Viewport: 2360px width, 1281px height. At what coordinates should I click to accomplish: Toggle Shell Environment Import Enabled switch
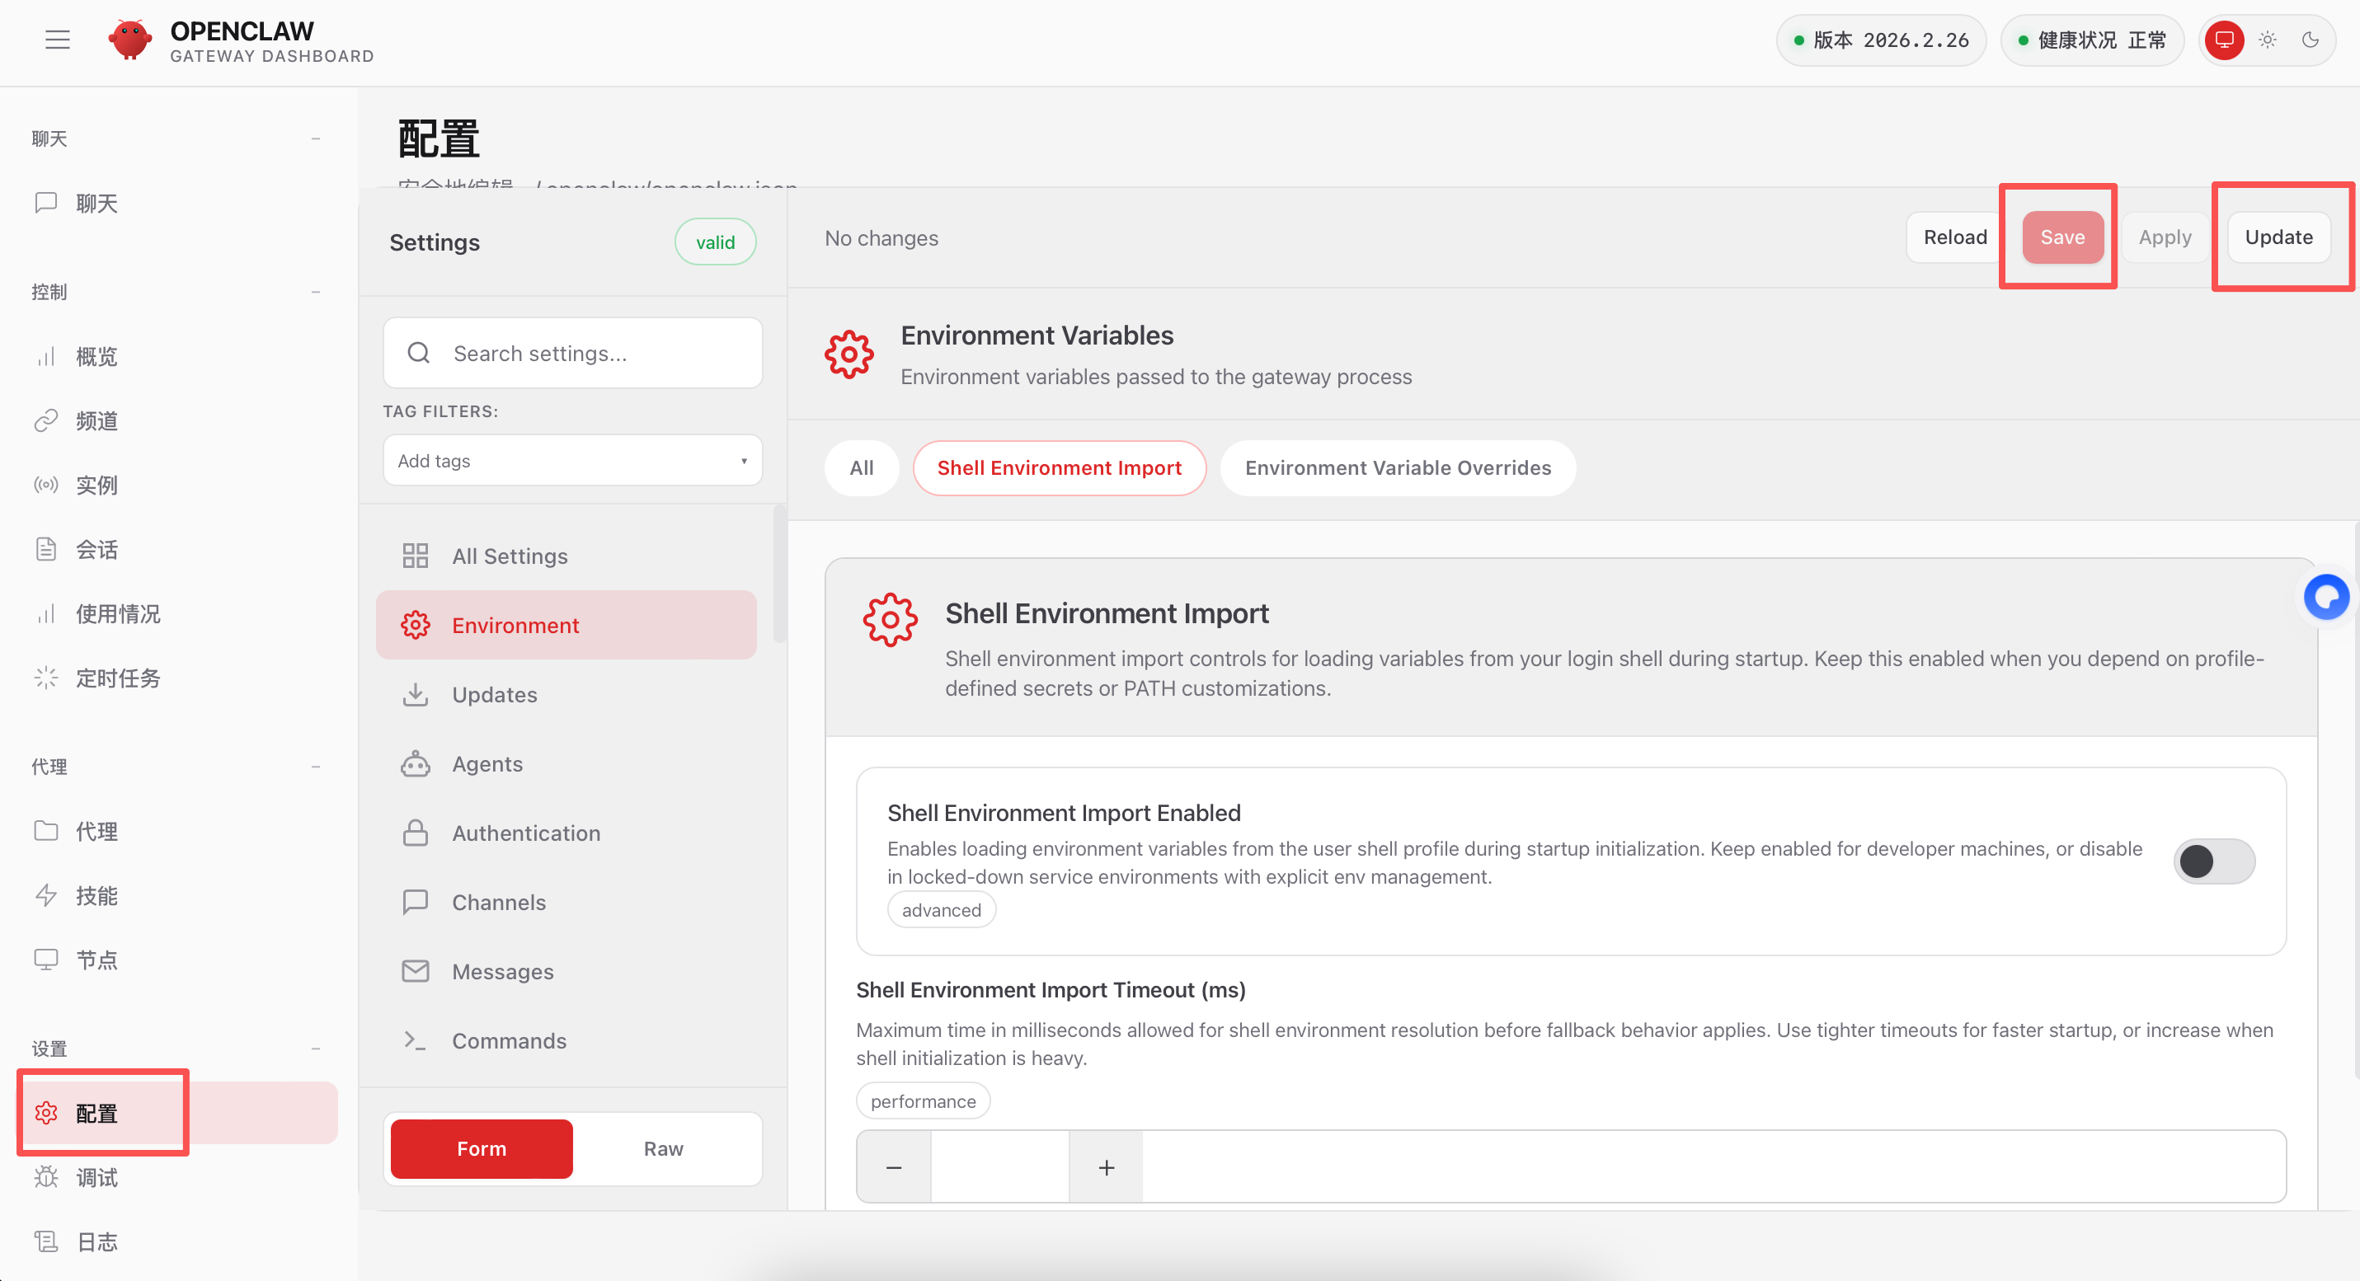[2213, 861]
